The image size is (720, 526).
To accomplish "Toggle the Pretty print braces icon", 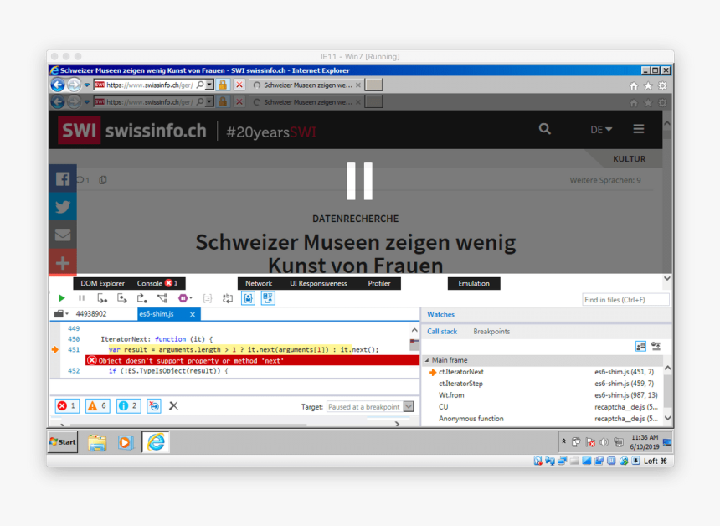I will click(208, 299).
